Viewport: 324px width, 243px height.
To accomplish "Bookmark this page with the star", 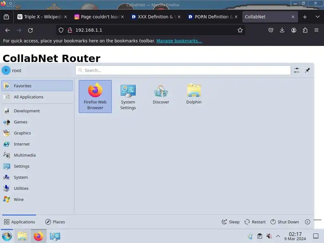I will pyautogui.click(x=240, y=30).
